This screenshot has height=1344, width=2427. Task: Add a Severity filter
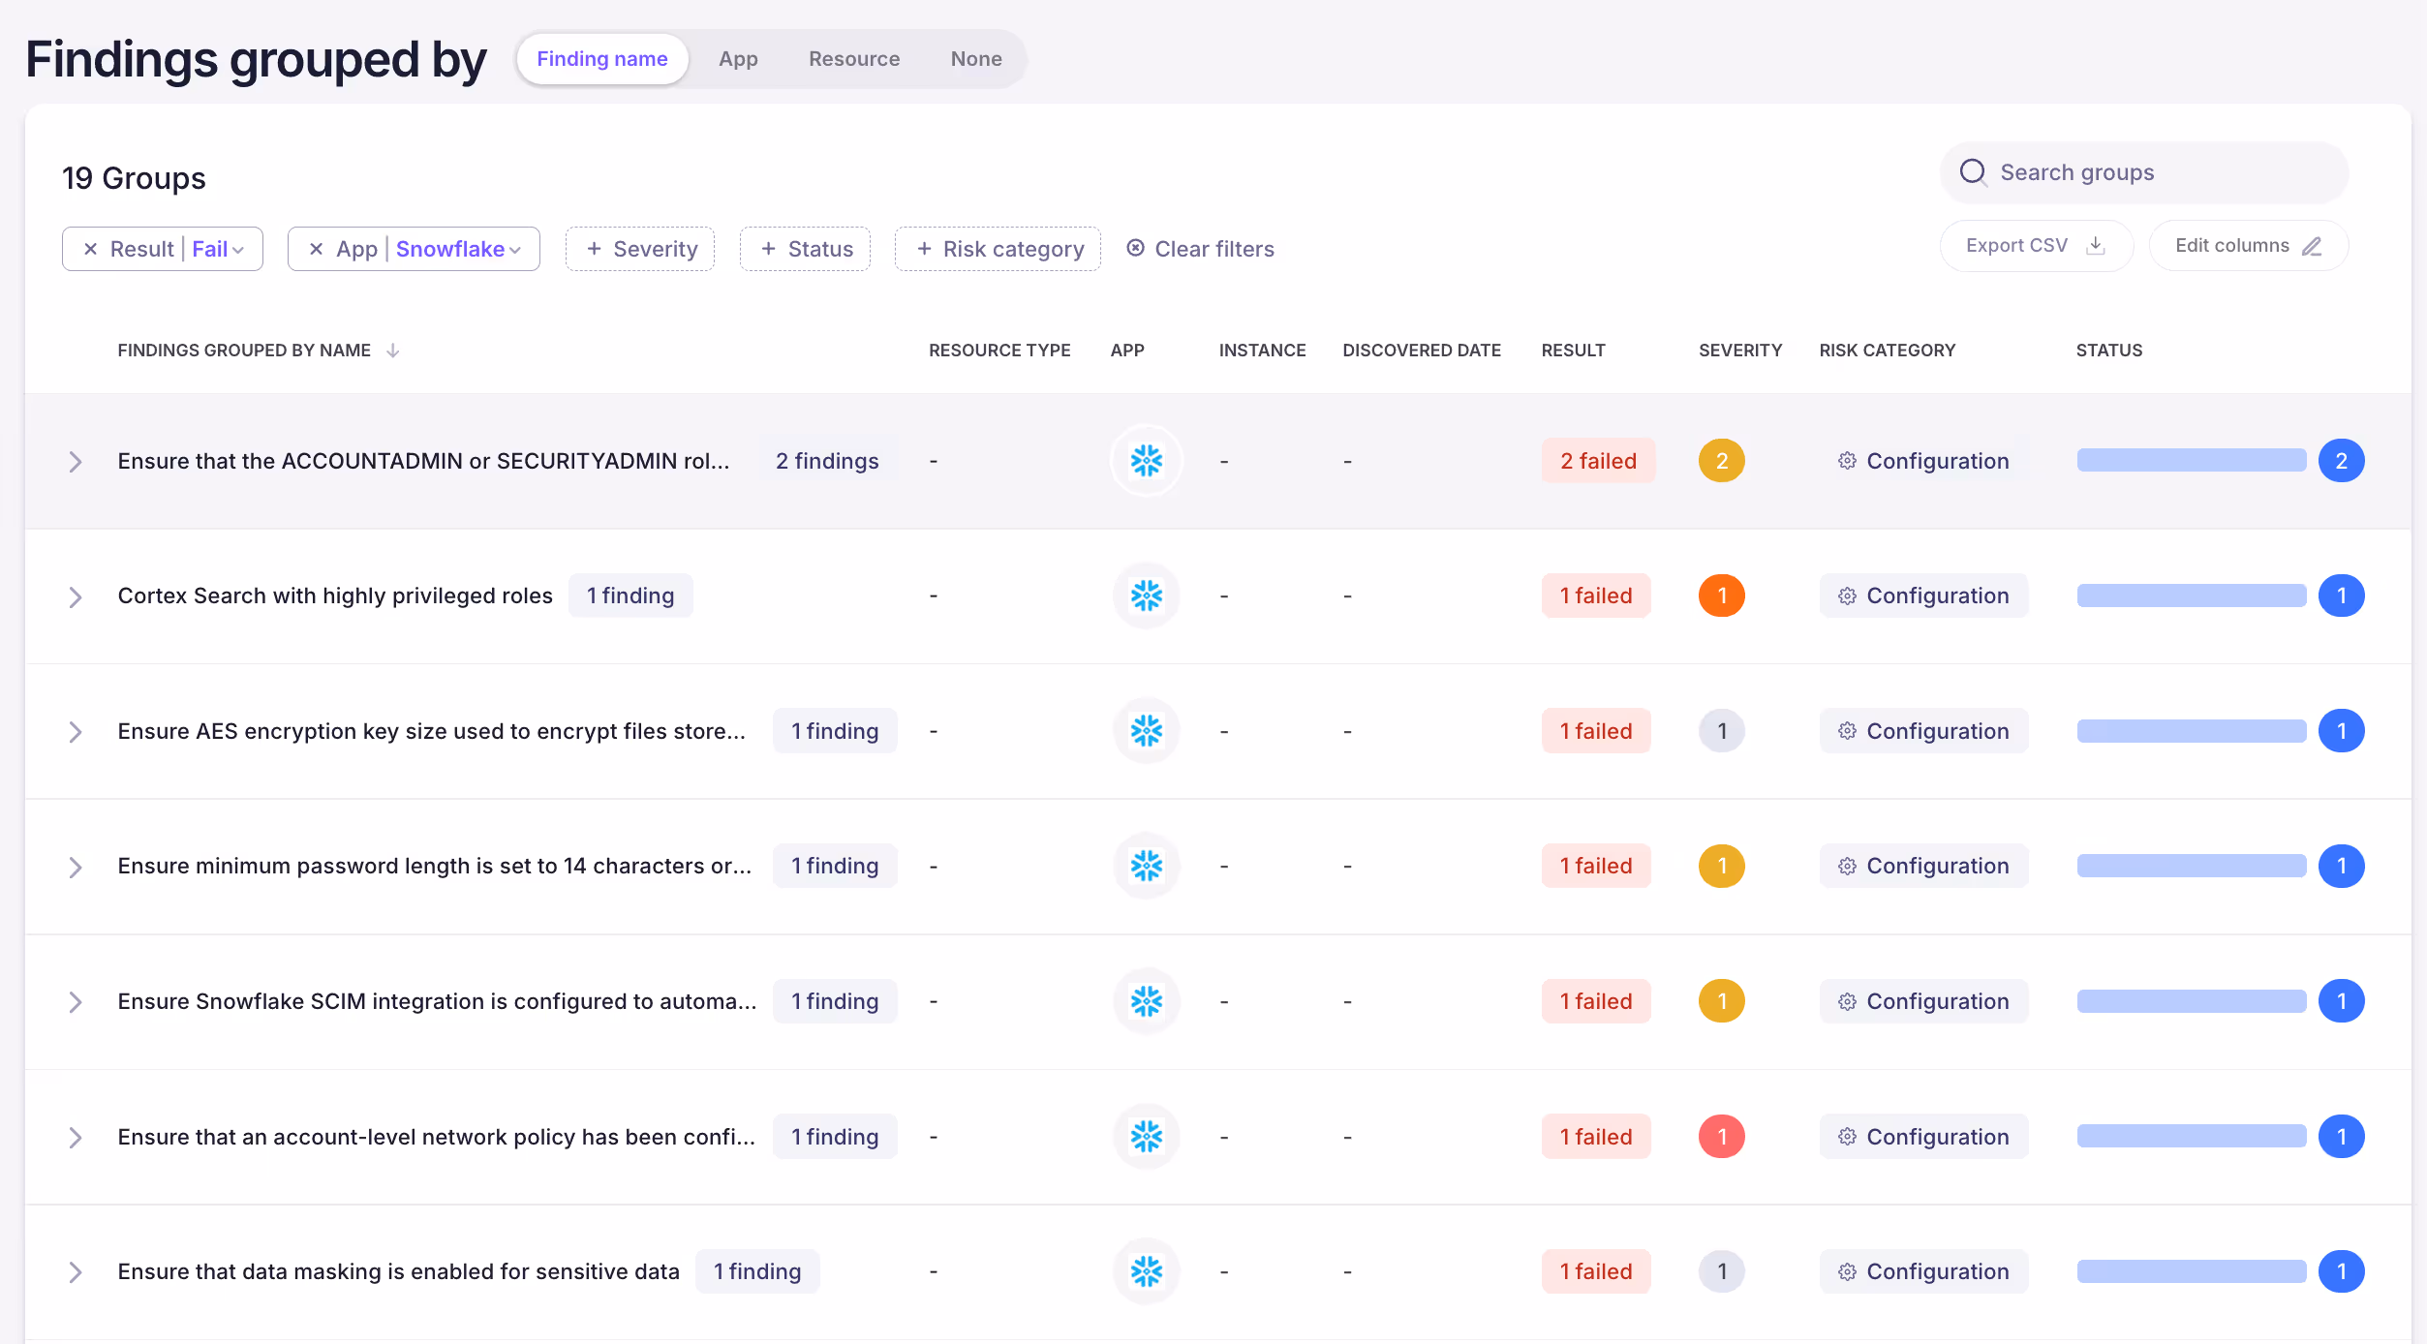click(640, 249)
